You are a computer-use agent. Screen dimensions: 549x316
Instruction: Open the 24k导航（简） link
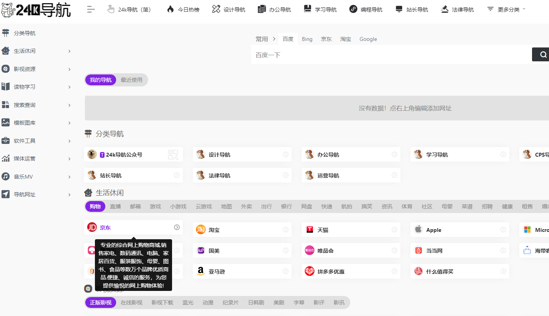[x=129, y=9]
